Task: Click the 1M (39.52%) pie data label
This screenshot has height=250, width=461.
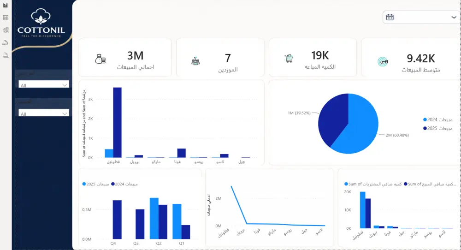Action: (x=299, y=113)
